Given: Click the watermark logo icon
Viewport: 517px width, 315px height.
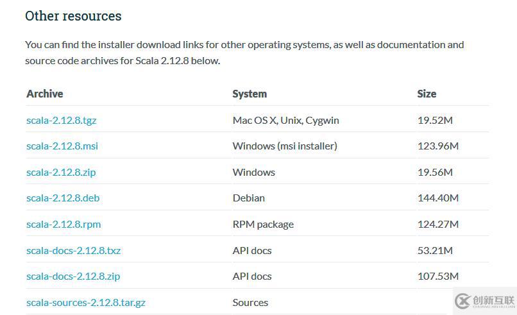Looking at the screenshot, I should tap(462, 300).
